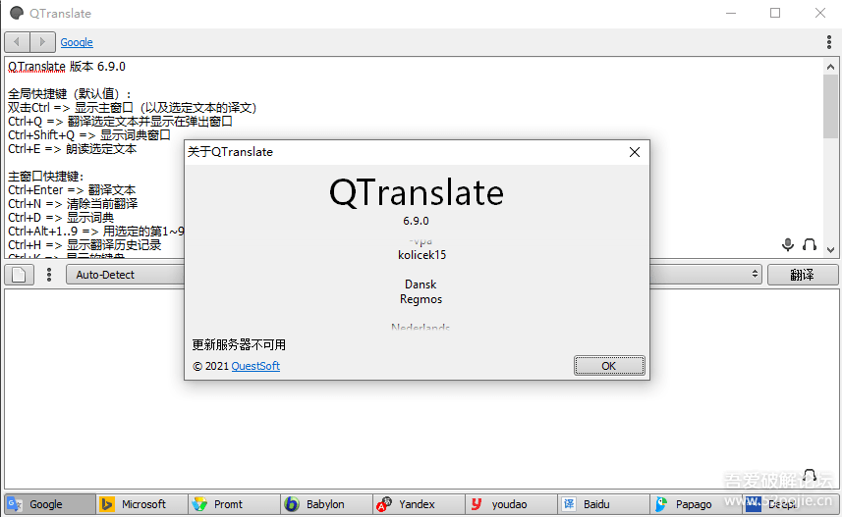Open the Auto-Detect language dropdown
Screen dimensions: 842x517
pyautogui.click(x=126, y=275)
